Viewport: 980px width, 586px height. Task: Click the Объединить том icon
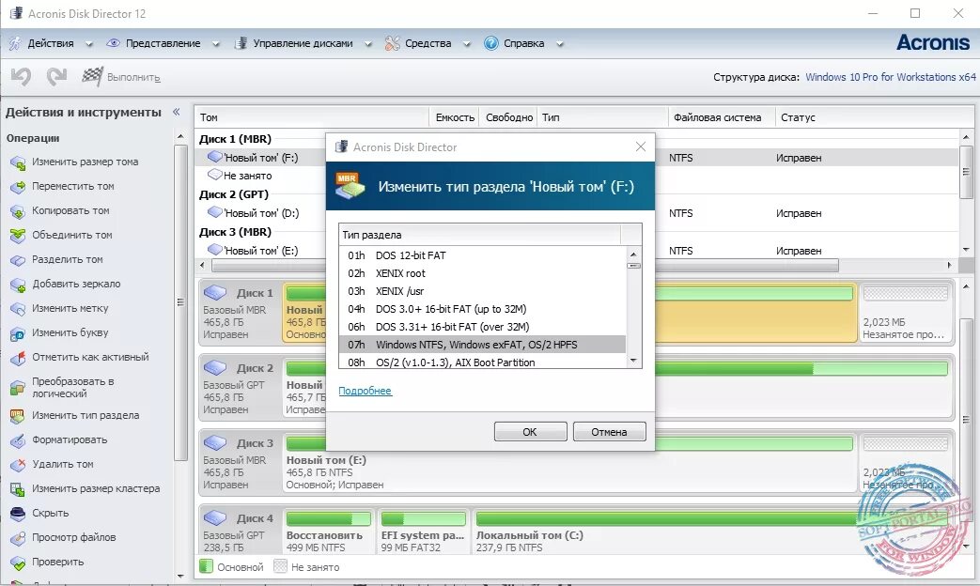[18, 236]
